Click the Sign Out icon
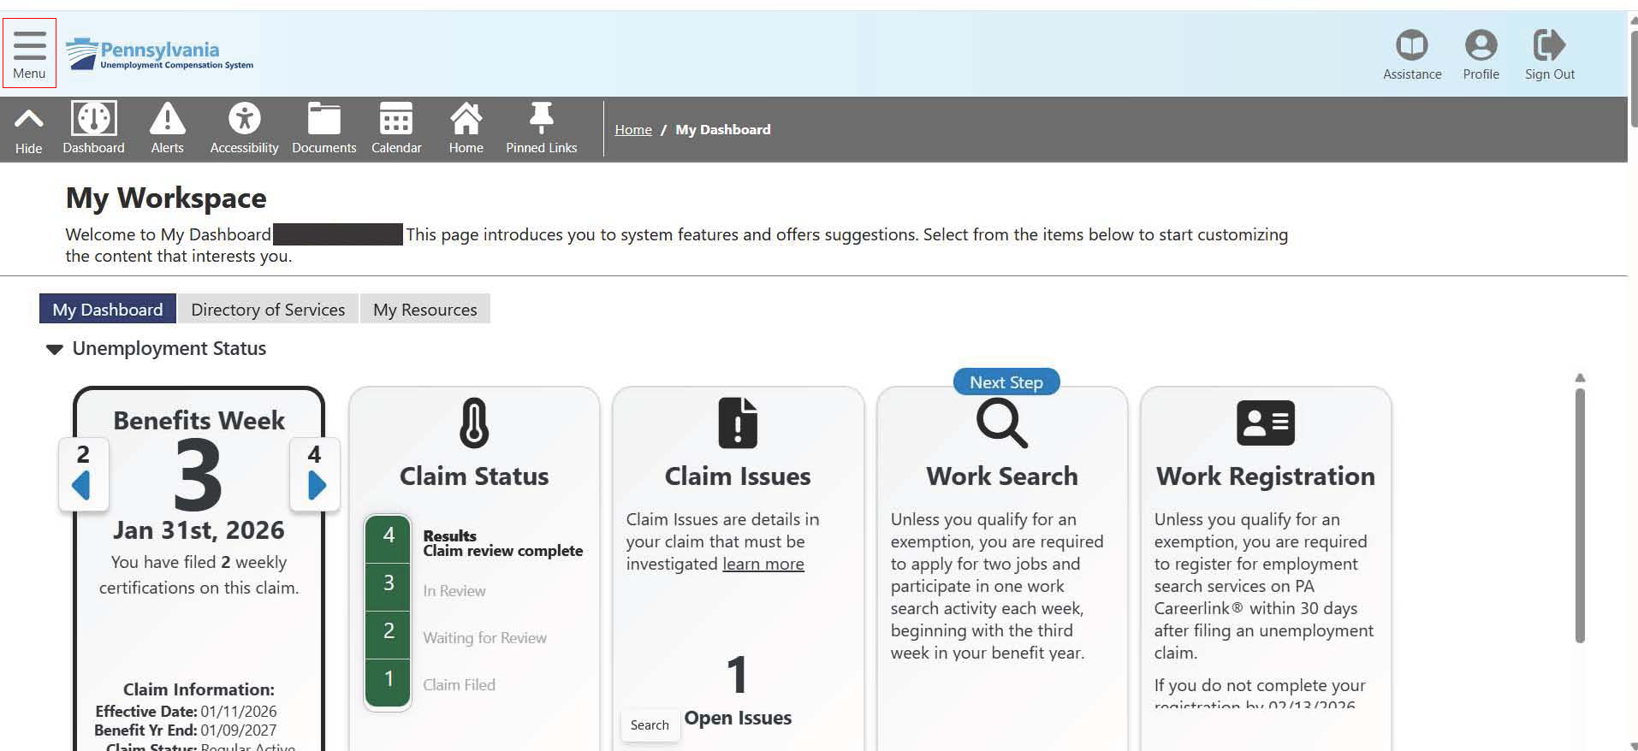The width and height of the screenshot is (1638, 751). click(x=1549, y=45)
